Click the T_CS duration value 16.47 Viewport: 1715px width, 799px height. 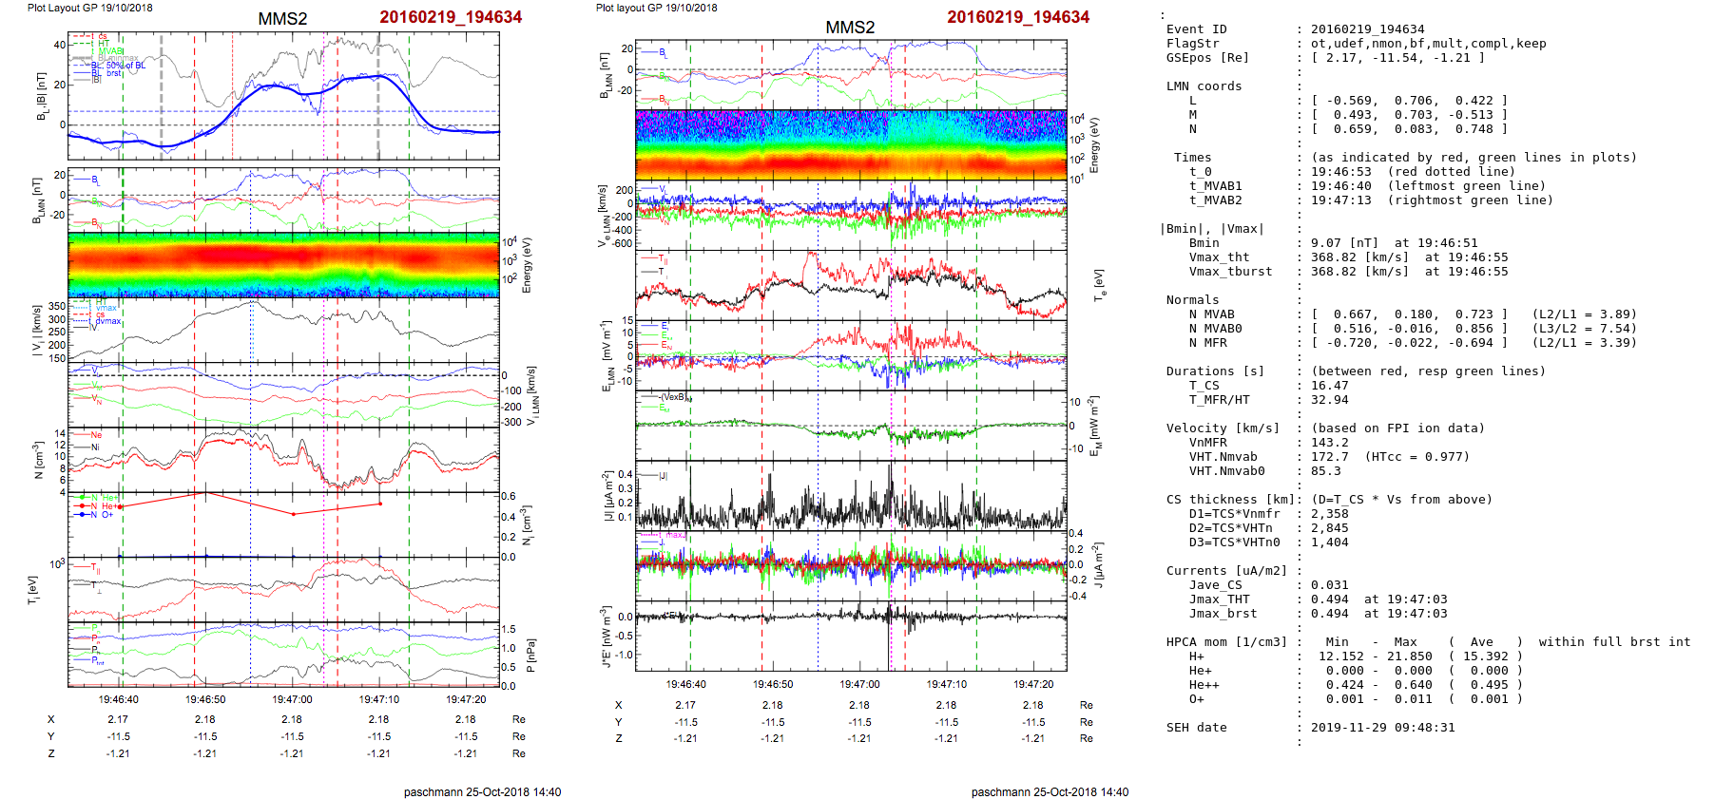tap(1329, 386)
